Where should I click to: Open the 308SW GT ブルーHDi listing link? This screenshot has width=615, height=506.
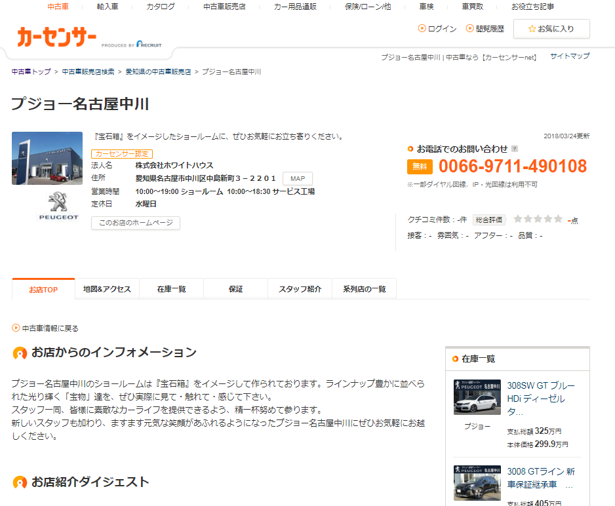tap(541, 399)
